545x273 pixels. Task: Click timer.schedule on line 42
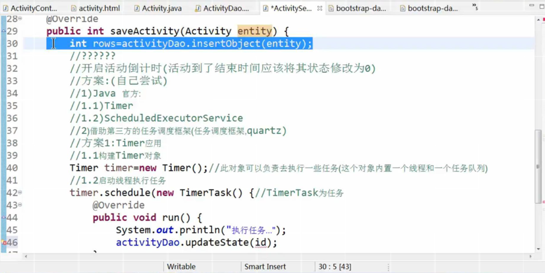click(110, 193)
